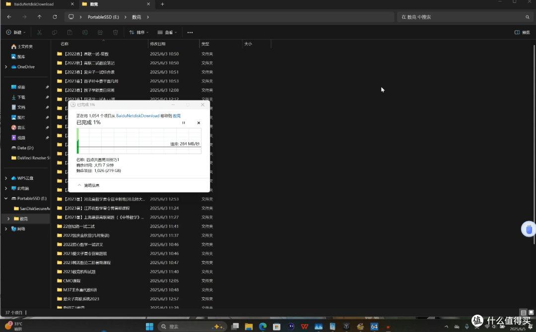Refresh the current folder view
Image resolution: width=536 pixels, height=332 pixels.
[x=55, y=17]
